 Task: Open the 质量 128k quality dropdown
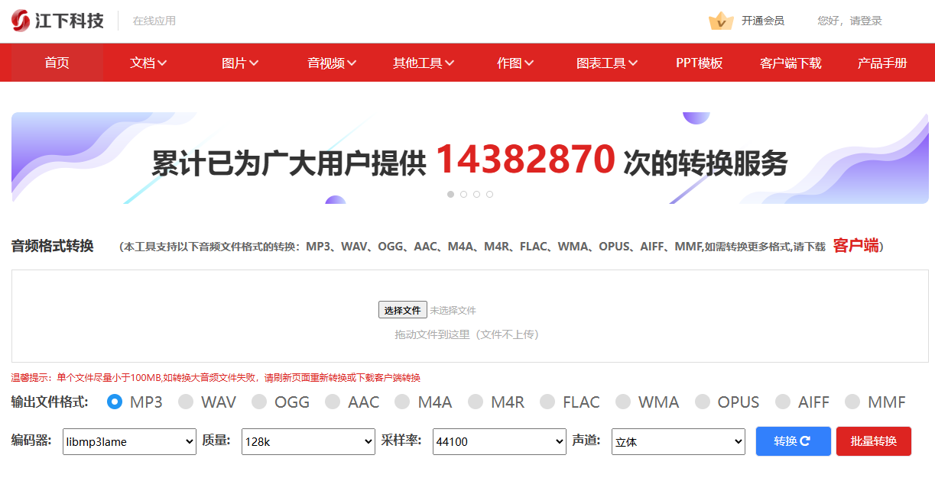point(308,441)
